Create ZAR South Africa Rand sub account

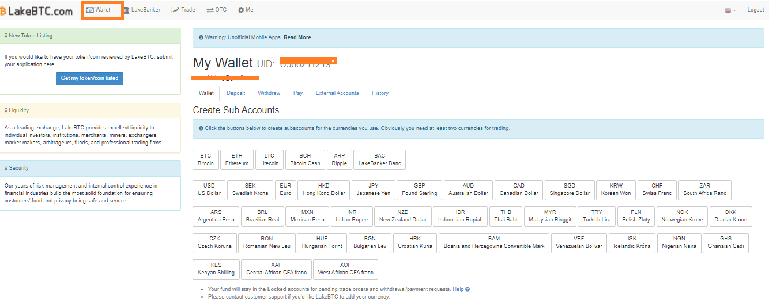(x=704, y=190)
